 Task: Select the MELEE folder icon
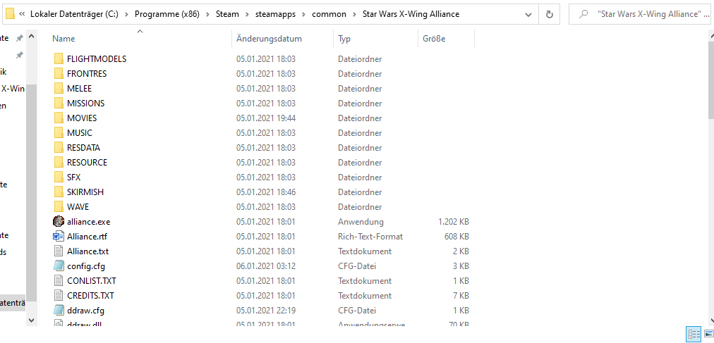(x=59, y=88)
